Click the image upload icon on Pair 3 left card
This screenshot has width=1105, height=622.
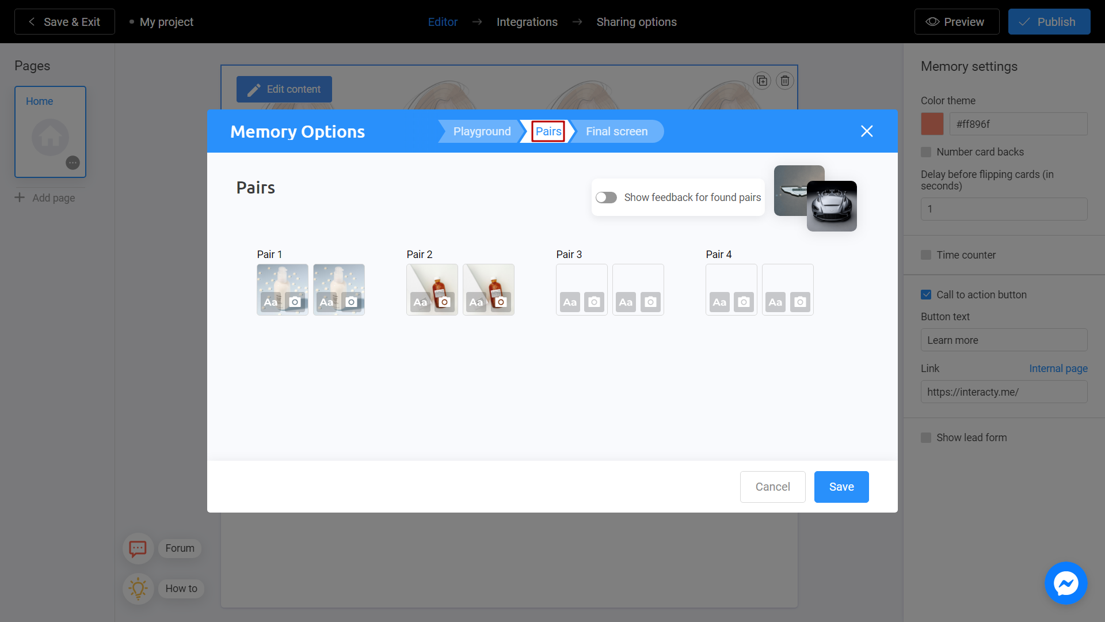point(593,302)
